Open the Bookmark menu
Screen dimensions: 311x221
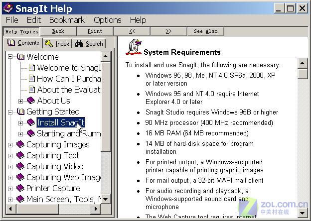67,20
